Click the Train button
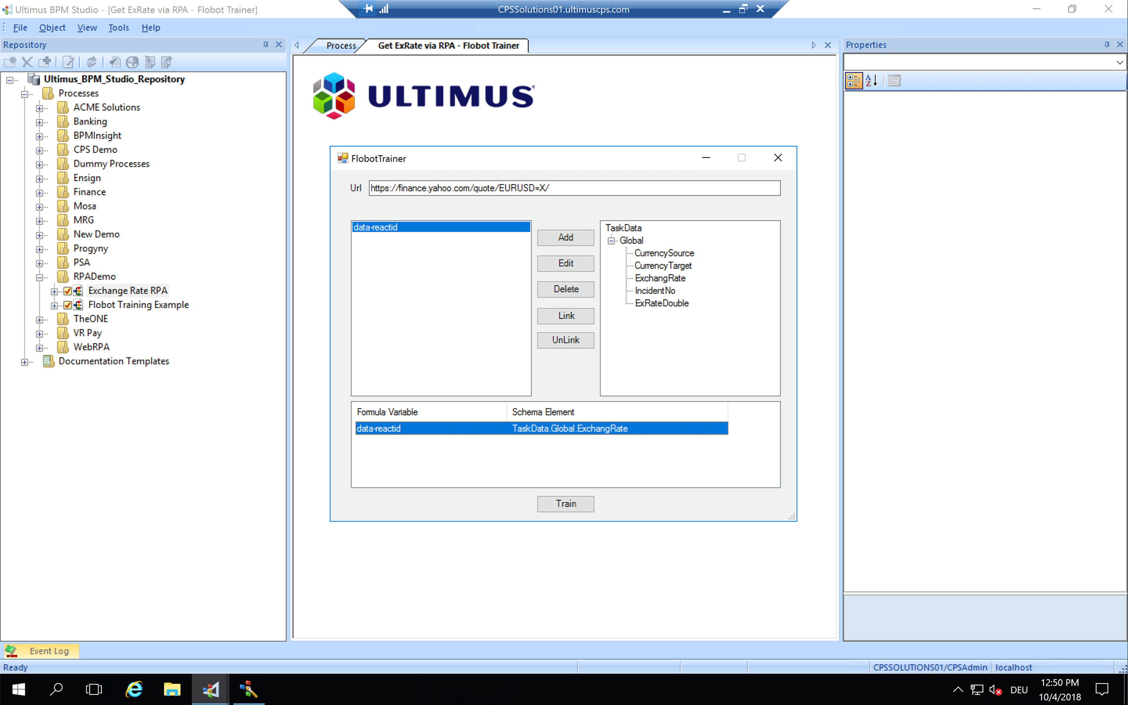This screenshot has width=1128, height=705. pos(565,503)
